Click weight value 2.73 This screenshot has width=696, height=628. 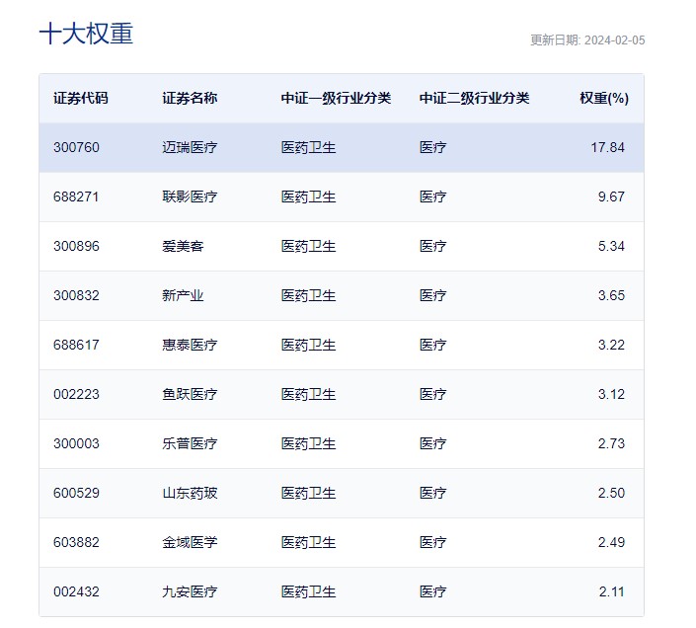tap(611, 443)
